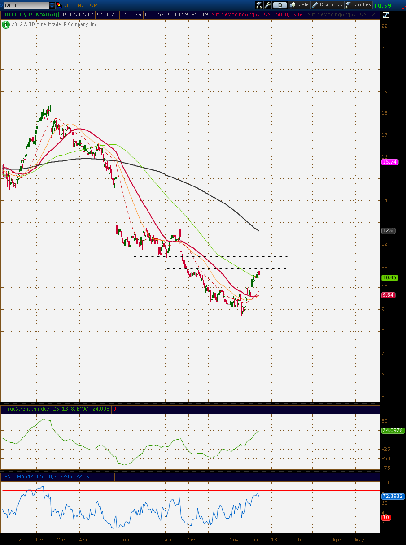Click the green info icon
The image size is (406, 545).
click(x=5, y=24)
